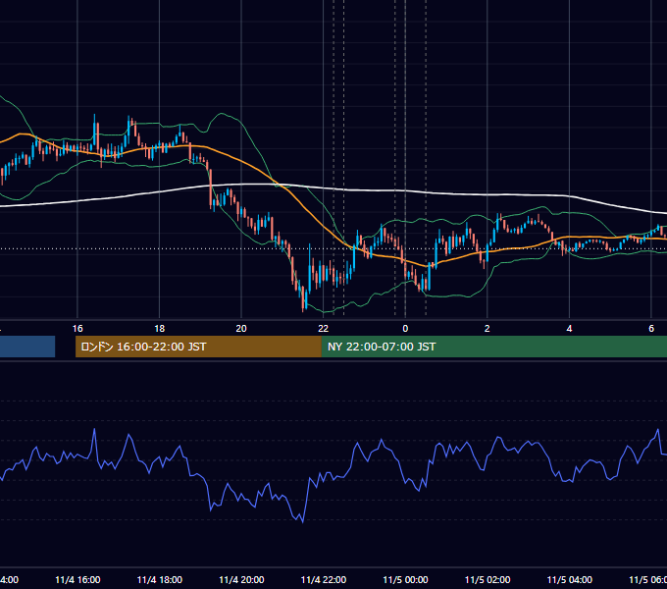667x589 pixels.
Task: Click the 11/5 04:00 time label
Action: tap(570, 579)
